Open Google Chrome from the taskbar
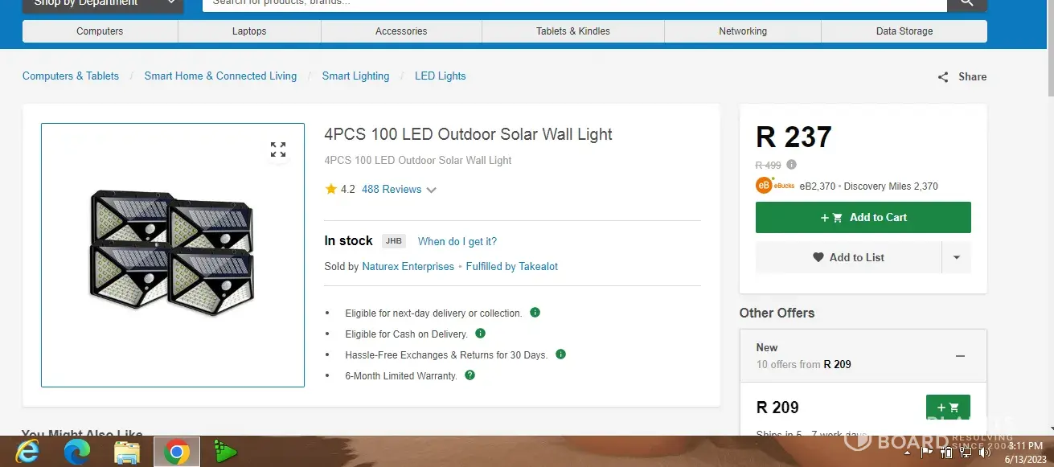Screen dimensions: 1054x467 coord(176,453)
